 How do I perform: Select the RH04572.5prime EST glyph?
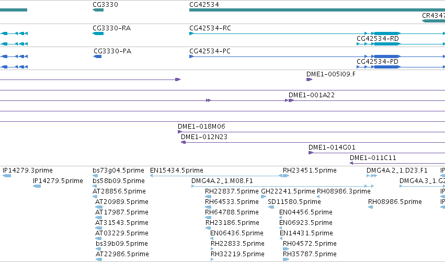pos(286,249)
